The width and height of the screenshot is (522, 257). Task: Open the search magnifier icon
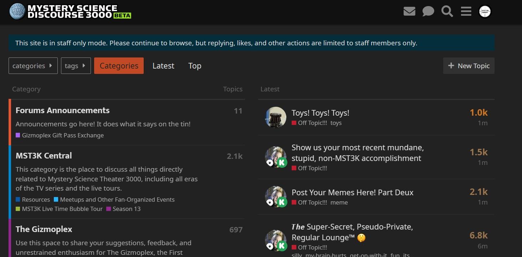point(447,11)
